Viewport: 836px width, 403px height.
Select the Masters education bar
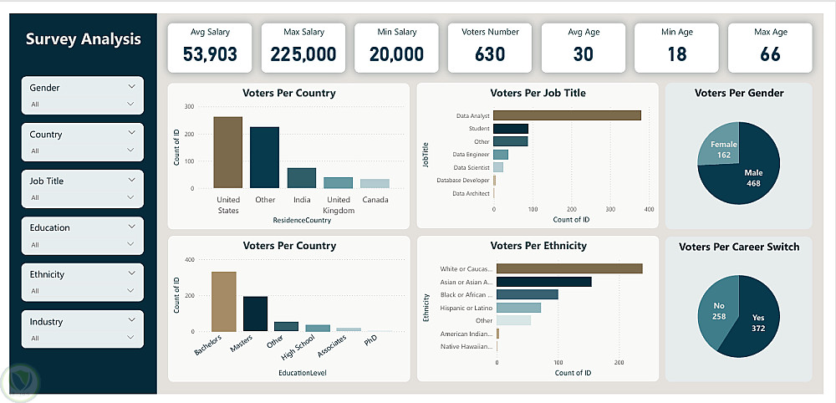[255, 314]
